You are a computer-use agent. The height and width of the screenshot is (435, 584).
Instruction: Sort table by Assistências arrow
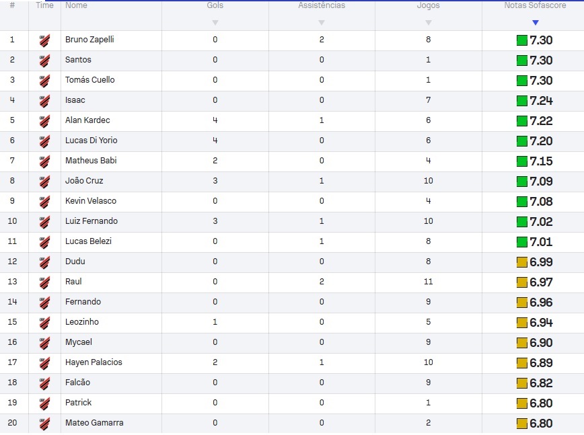[322, 23]
